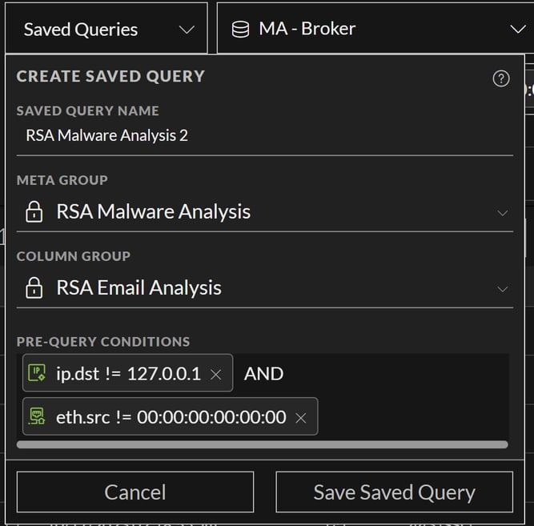Viewport: 534px width, 526px height.
Task: Click the ethernet icon in eth.src condition
Action: 37,416
